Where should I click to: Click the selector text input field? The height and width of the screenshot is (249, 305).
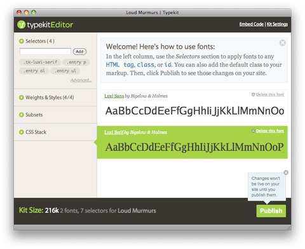[x=45, y=51]
